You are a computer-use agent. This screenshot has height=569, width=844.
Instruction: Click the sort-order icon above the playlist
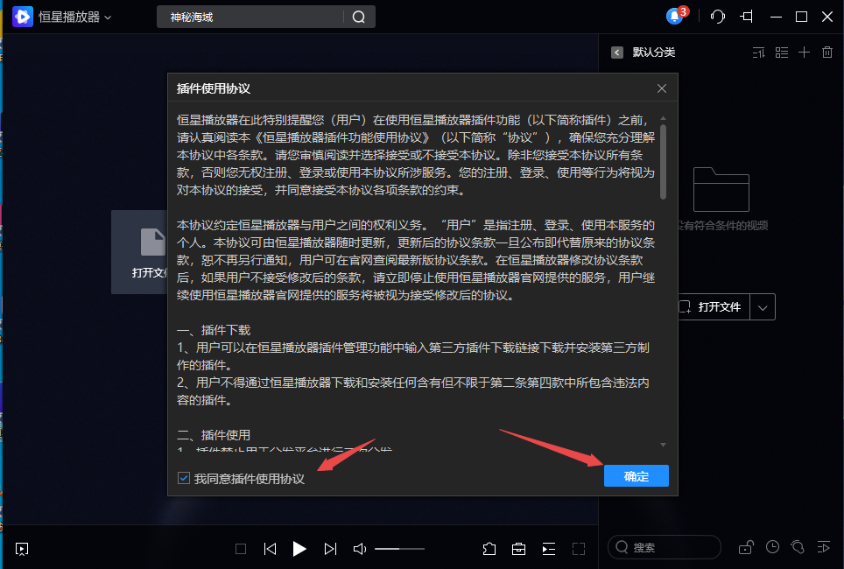758,53
